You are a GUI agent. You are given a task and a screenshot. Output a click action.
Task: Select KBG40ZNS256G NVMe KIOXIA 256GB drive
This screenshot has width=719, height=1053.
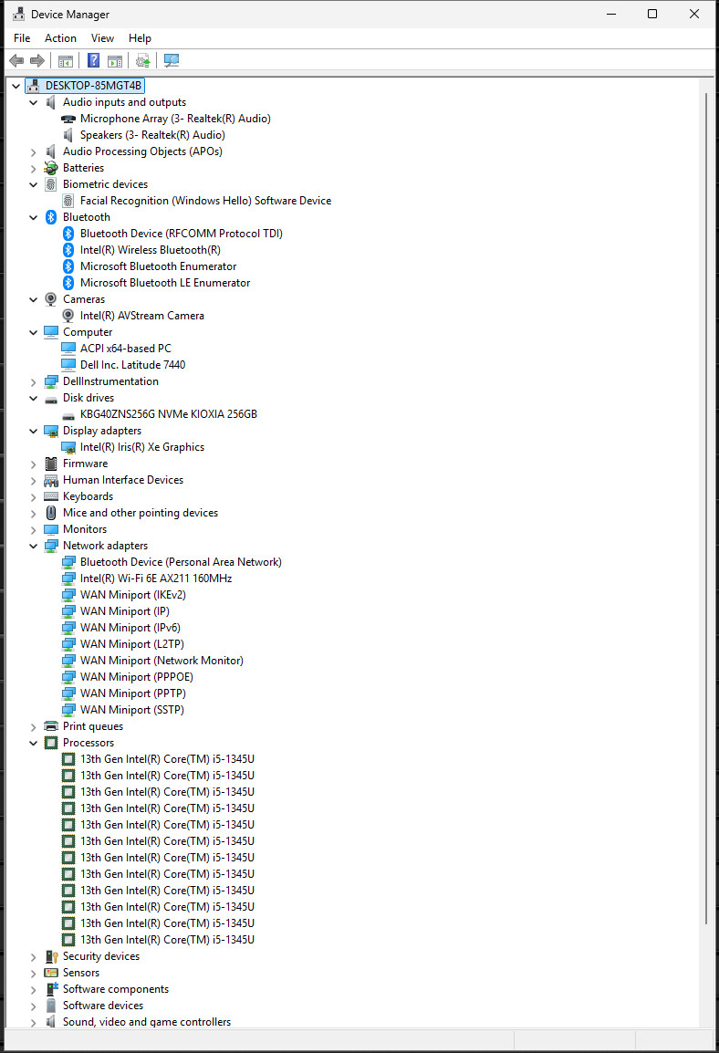click(x=169, y=414)
